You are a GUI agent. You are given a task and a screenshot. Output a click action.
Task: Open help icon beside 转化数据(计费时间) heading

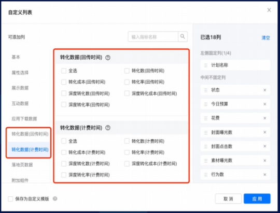tap(108, 128)
